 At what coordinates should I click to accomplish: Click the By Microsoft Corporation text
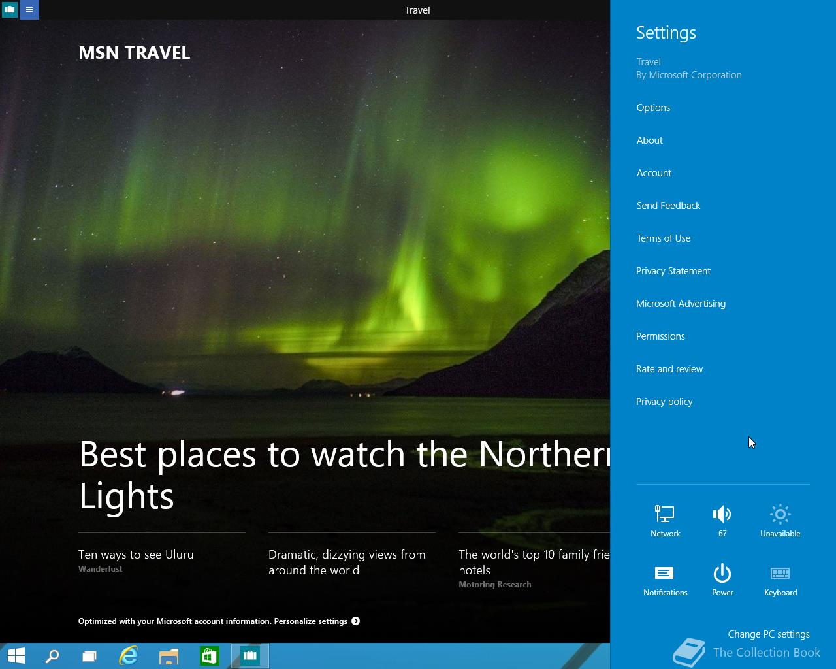click(689, 75)
